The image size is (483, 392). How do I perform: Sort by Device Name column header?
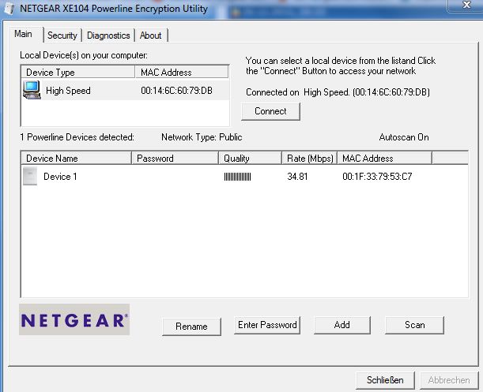pos(76,159)
